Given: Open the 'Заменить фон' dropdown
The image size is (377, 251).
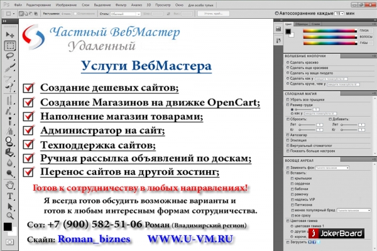Looking at the screenshot, I should tap(332, 168).
